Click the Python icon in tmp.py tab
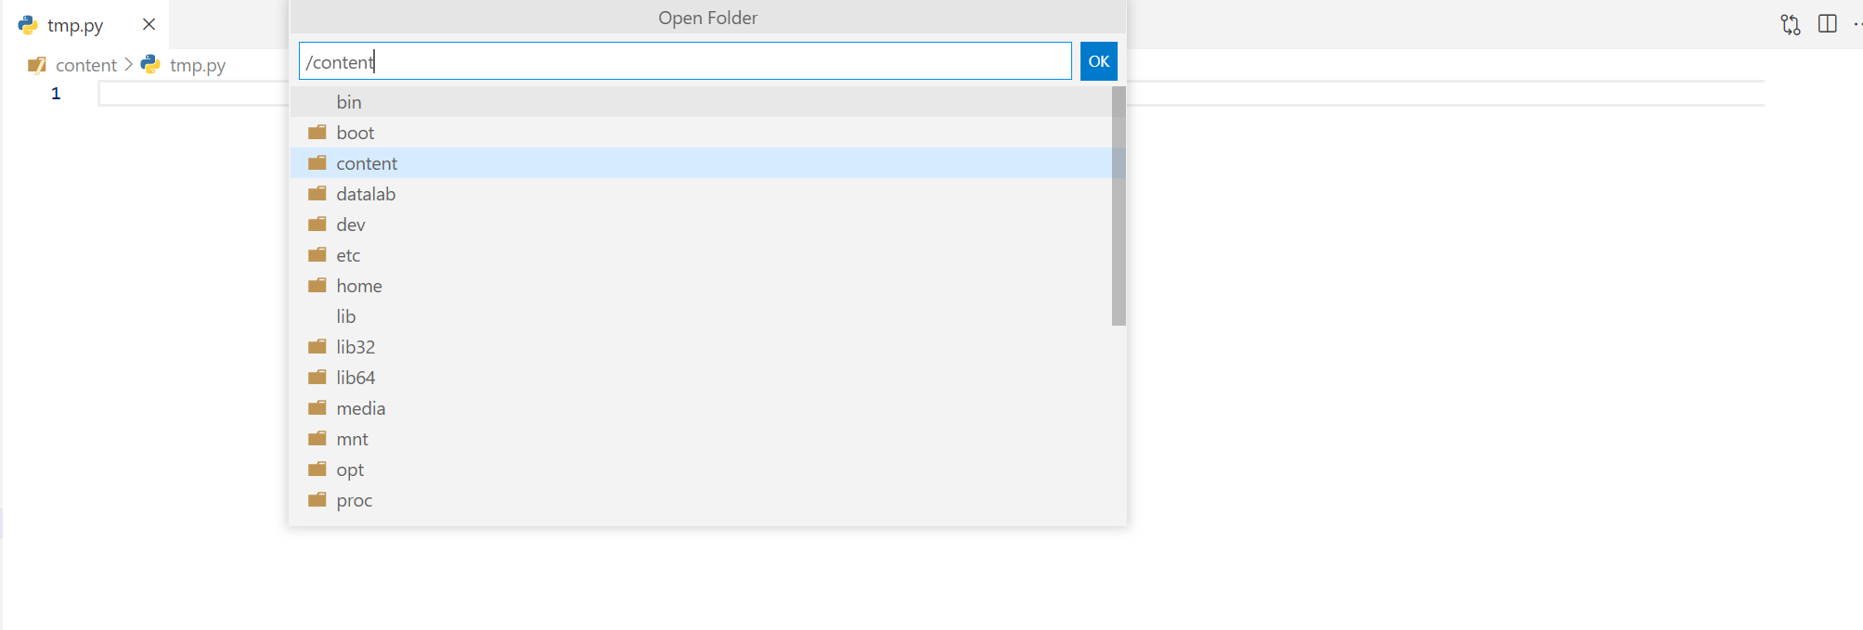 [28, 25]
